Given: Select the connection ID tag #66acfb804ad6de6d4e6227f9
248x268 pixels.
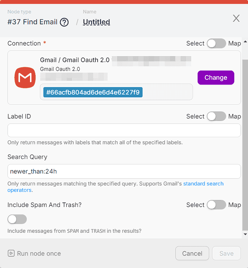Looking at the screenshot, I should click(x=93, y=92).
